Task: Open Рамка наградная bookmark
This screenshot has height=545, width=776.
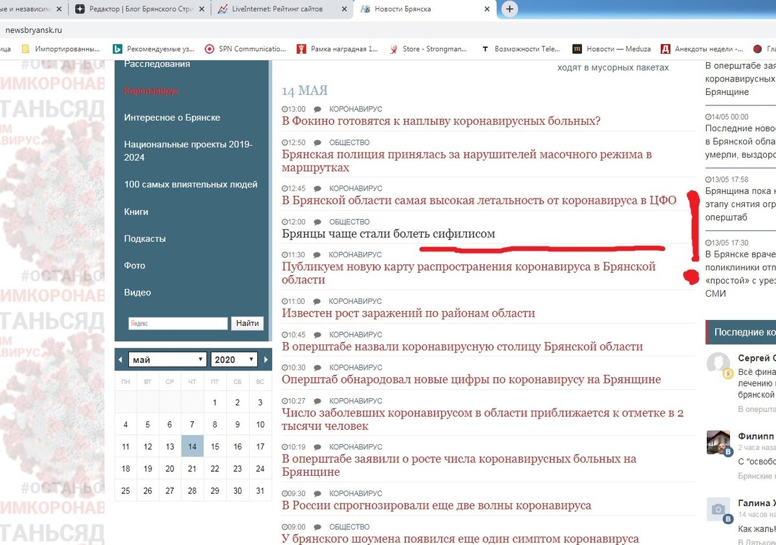Action: [337, 48]
